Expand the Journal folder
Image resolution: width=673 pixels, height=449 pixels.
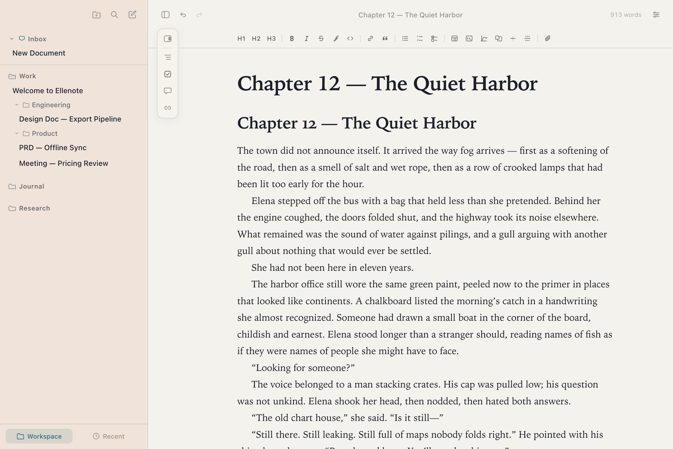point(26,186)
